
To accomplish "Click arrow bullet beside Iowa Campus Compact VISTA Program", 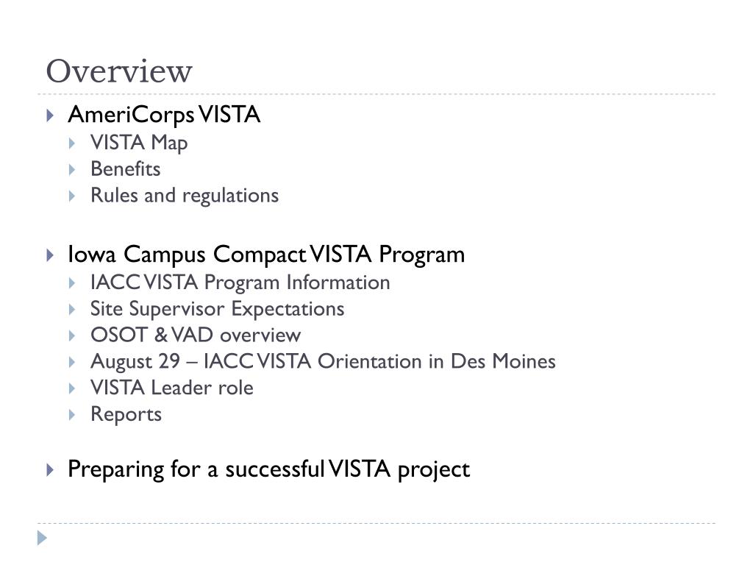I will [x=50, y=255].
